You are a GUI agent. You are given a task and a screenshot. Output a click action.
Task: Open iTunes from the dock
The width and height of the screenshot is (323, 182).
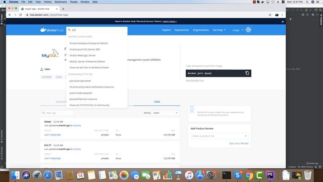(189, 175)
